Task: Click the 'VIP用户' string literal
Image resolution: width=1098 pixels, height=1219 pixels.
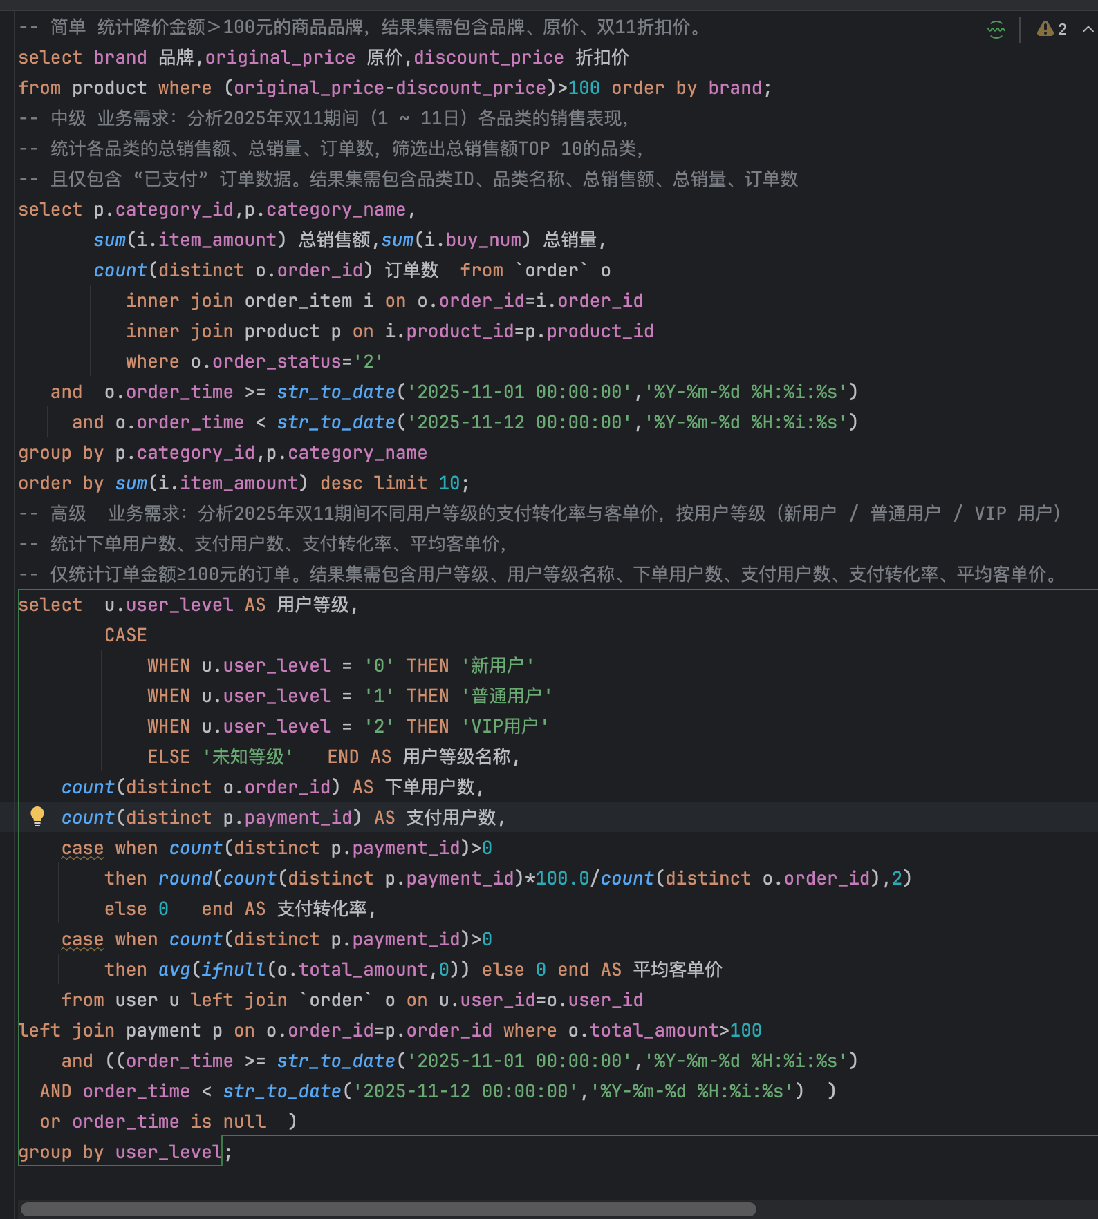Action: 504,726
